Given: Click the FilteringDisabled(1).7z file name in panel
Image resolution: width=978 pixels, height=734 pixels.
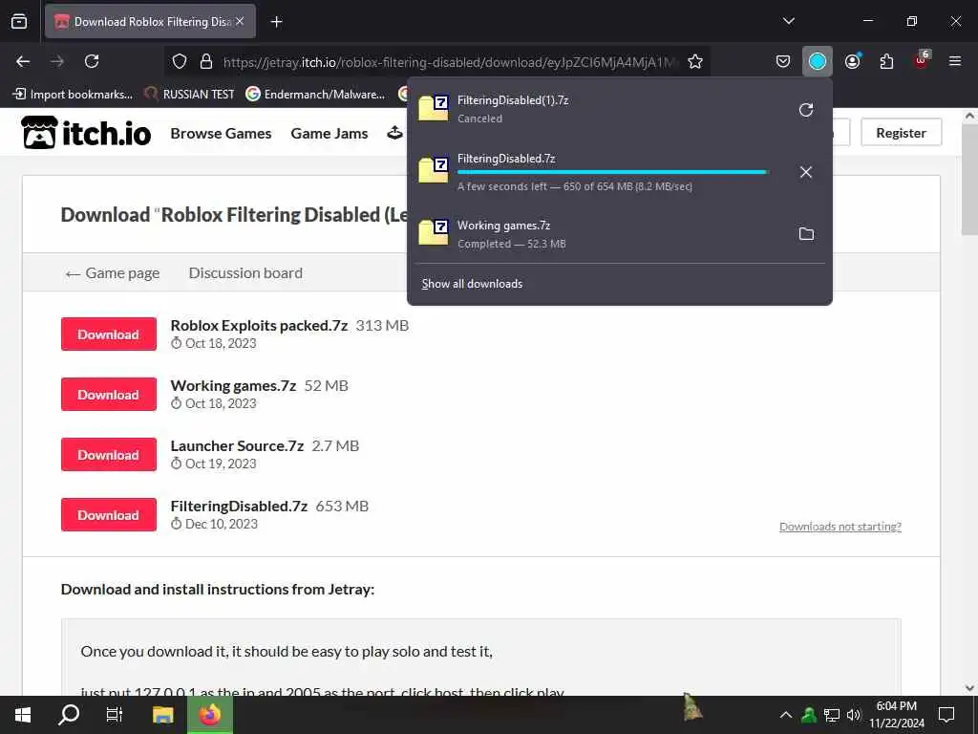Looking at the screenshot, I should (513, 99).
